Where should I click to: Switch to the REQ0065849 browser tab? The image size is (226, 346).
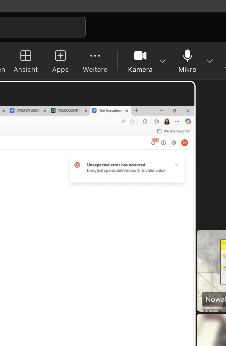click(x=67, y=111)
